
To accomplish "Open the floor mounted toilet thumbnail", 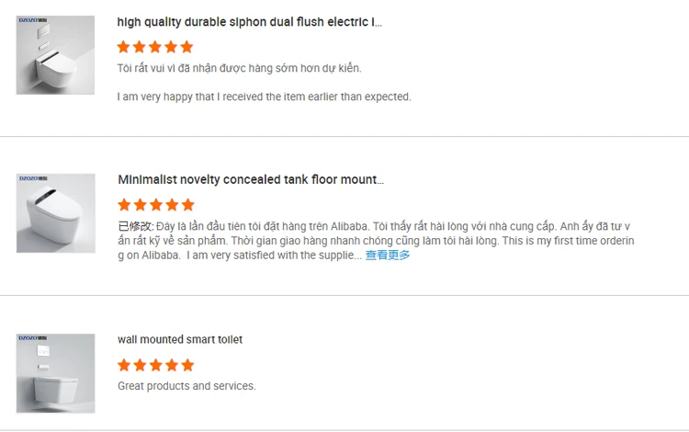I will (55, 213).
